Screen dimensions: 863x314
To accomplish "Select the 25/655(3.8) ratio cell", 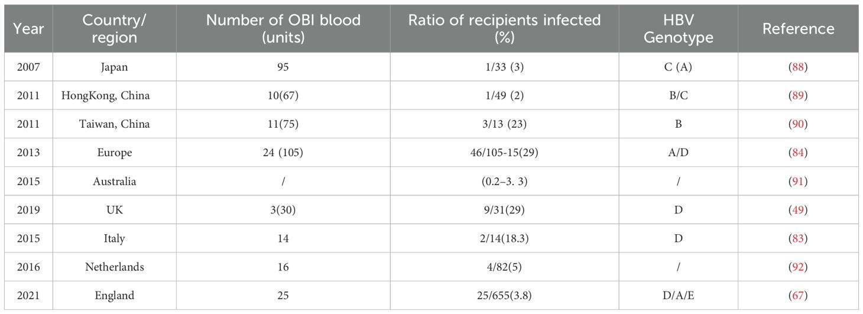I will coord(504,295).
